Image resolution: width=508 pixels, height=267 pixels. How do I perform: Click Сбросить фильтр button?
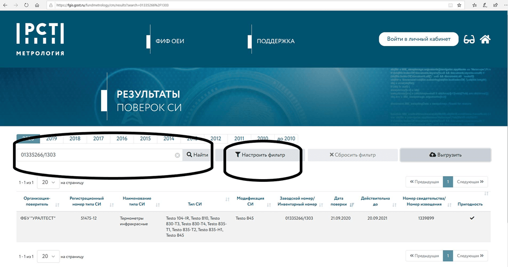[x=353, y=155]
